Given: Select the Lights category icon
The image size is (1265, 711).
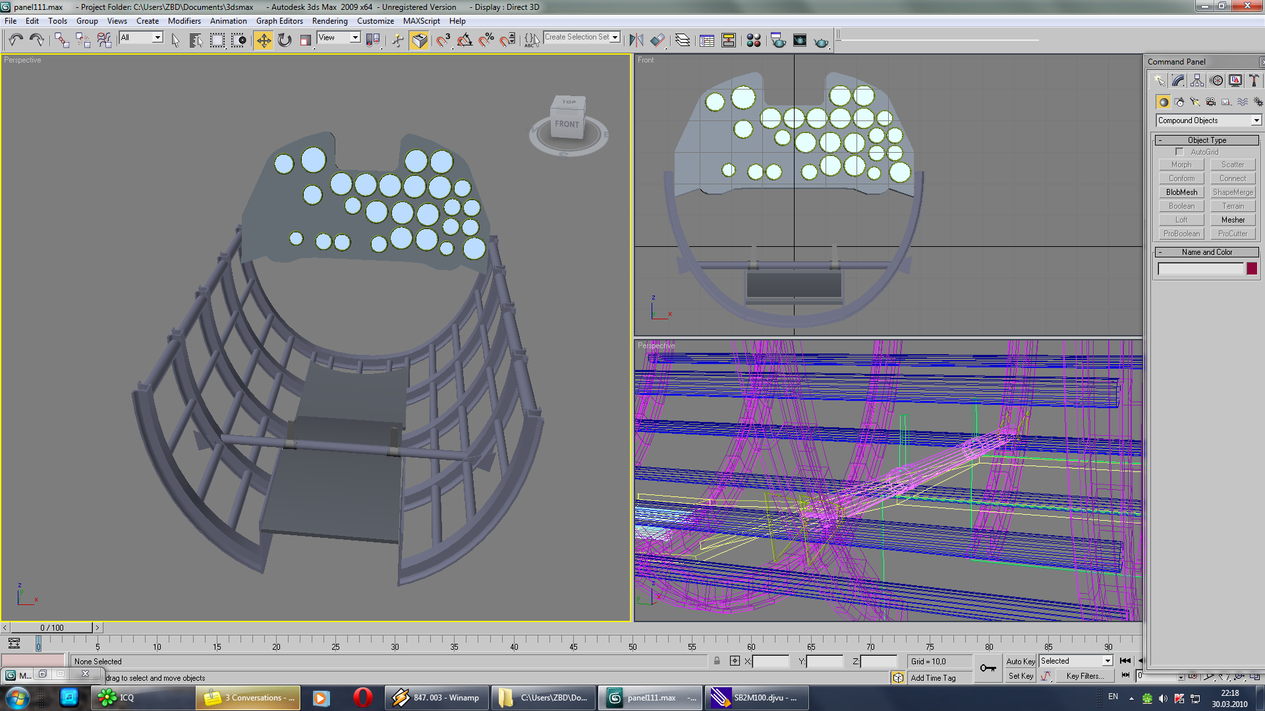Looking at the screenshot, I should 1195,102.
